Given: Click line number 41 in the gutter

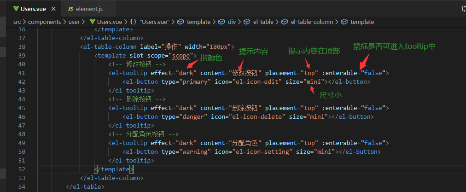Looking at the screenshot, I should click(22, 73).
